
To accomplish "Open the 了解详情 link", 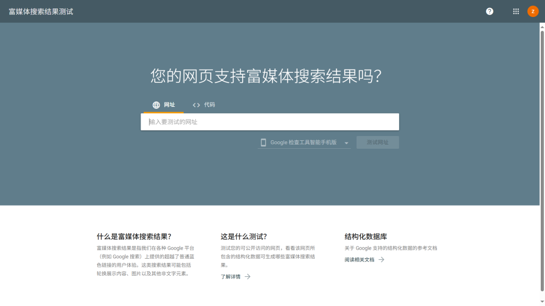I will 230,276.
